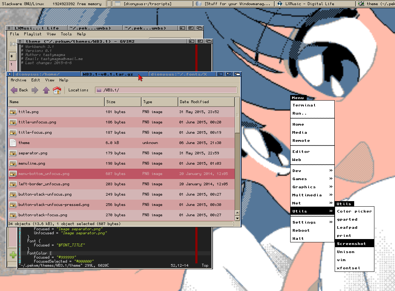Sort by the Date Modified column header
This screenshot has width=395, height=291.
(206, 102)
